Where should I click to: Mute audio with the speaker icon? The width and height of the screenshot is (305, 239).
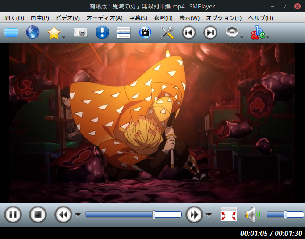(x=252, y=215)
